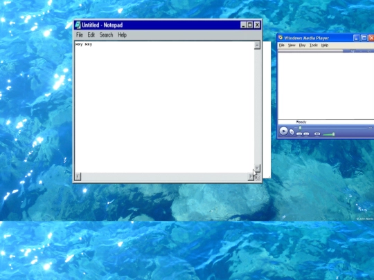Click Notepad horizontal scrollbar right arrow
The width and height of the screenshot is (374, 280).
click(251, 176)
